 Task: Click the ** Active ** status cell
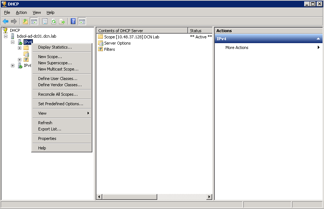click(x=201, y=37)
